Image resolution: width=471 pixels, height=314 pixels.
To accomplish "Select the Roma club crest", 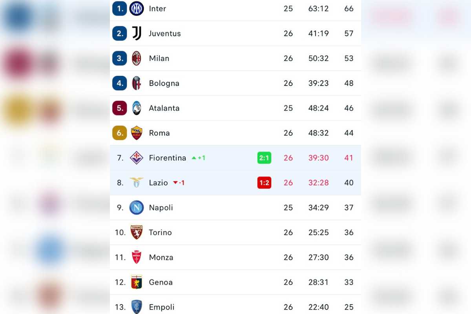I will (x=137, y=133).
